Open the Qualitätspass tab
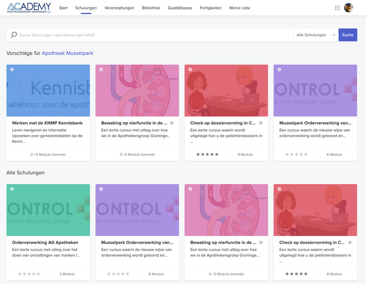This screenshot has width=366, height=284. (x=180, y=8)
